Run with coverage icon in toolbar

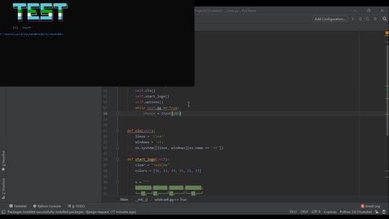click(368, 19)
